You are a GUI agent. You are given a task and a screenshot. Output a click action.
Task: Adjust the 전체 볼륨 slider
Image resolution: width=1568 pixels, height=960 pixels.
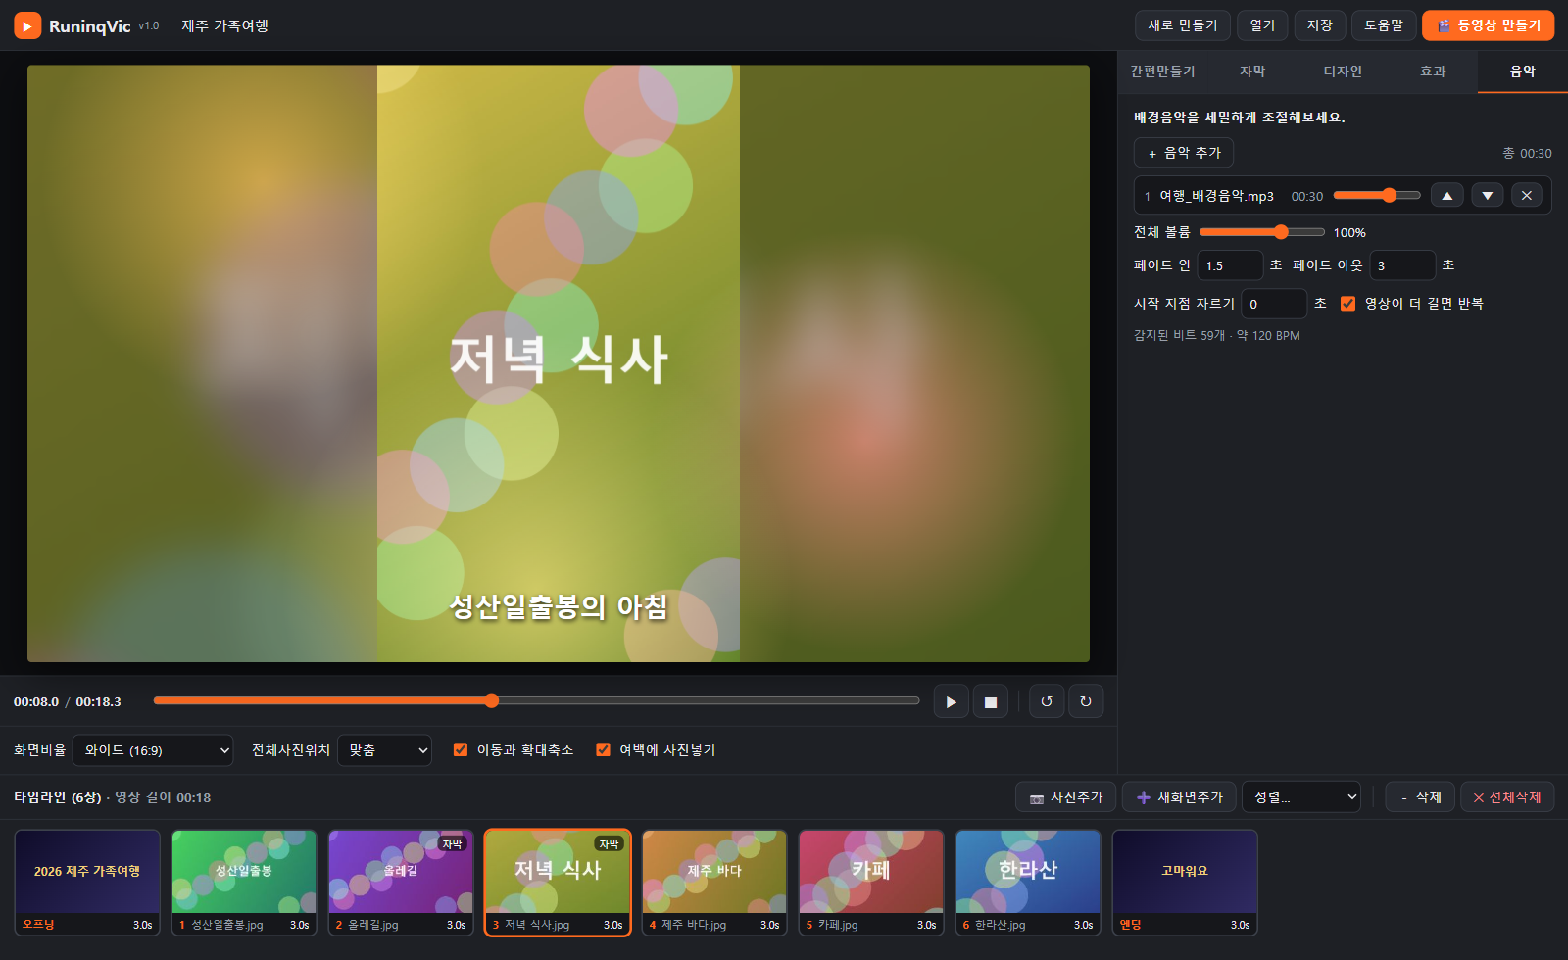click(1261, 232)
